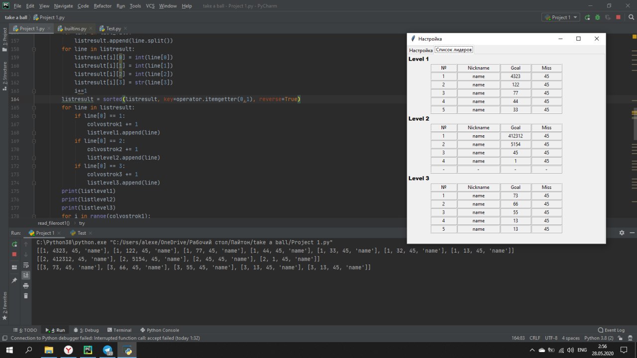Click read_fileroot() breadcrumb below editor

point(54,223)
